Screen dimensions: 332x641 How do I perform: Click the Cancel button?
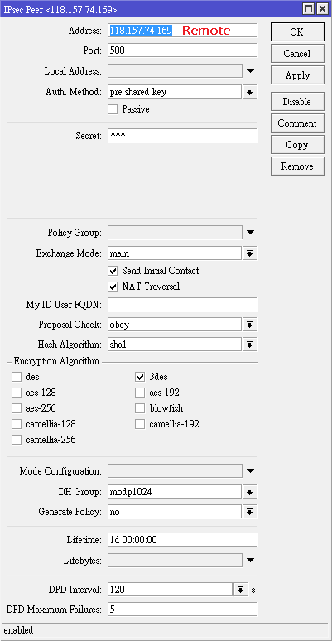tap(297, 54)
